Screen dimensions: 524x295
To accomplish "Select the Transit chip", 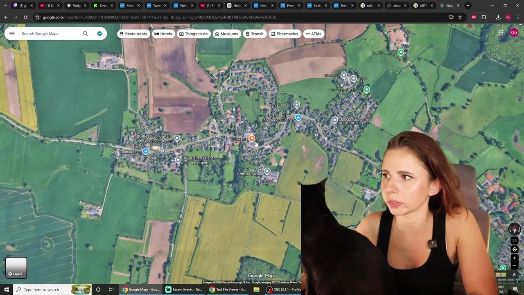I will (255, 34).
